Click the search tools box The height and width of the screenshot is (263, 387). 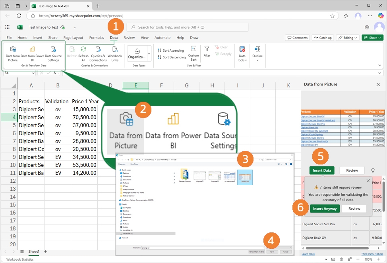[187, 27]
